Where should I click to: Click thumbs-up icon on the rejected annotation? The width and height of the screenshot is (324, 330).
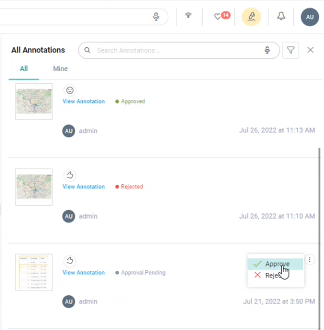point(70,175)
